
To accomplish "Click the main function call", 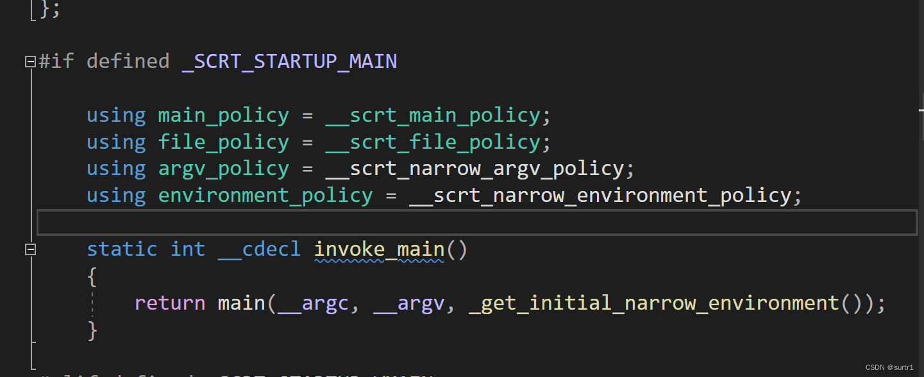I will click(x=242, y=303).
